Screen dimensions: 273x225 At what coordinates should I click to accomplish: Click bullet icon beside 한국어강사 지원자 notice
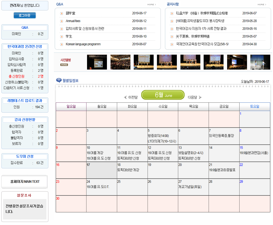tap(172, 29)
